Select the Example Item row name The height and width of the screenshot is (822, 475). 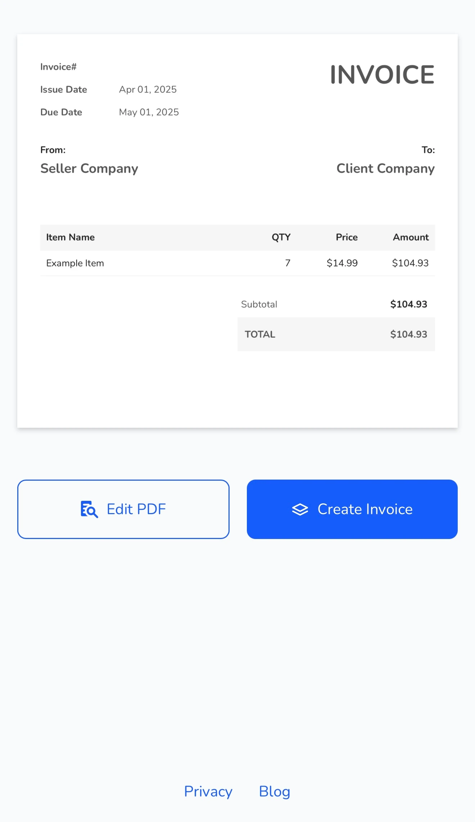[75, 263]
